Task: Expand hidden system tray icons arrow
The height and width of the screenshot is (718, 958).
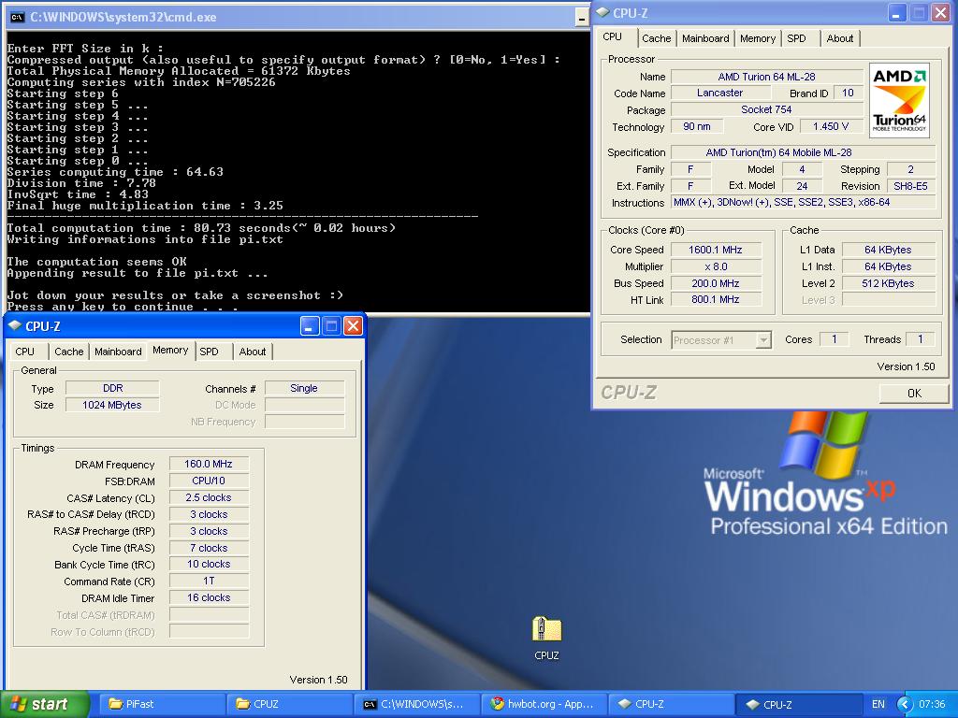Action: [x=905, y=705]
